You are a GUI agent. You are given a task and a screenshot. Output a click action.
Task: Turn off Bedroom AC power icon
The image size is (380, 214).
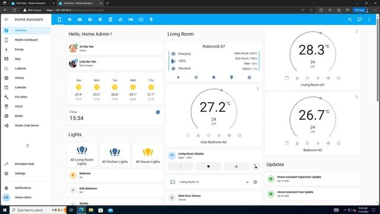click(338, 143)
